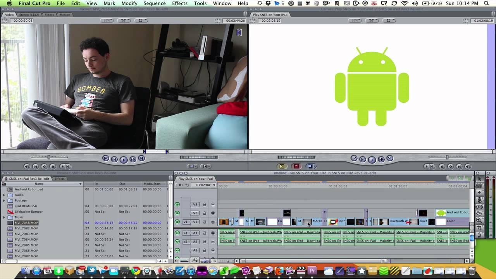Click the Name column sort arrow in Browser
This screenshot has height=279, width=496.
[80, 184]
